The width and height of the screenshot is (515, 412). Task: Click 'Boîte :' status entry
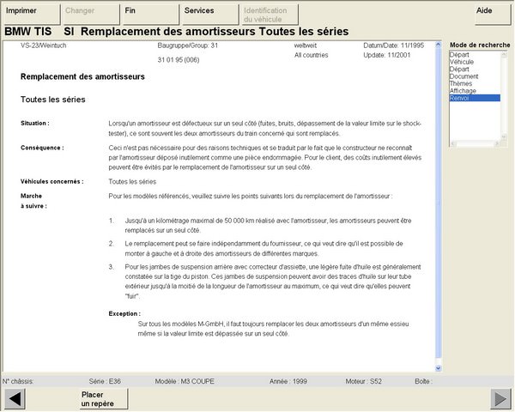pos(423,381)
